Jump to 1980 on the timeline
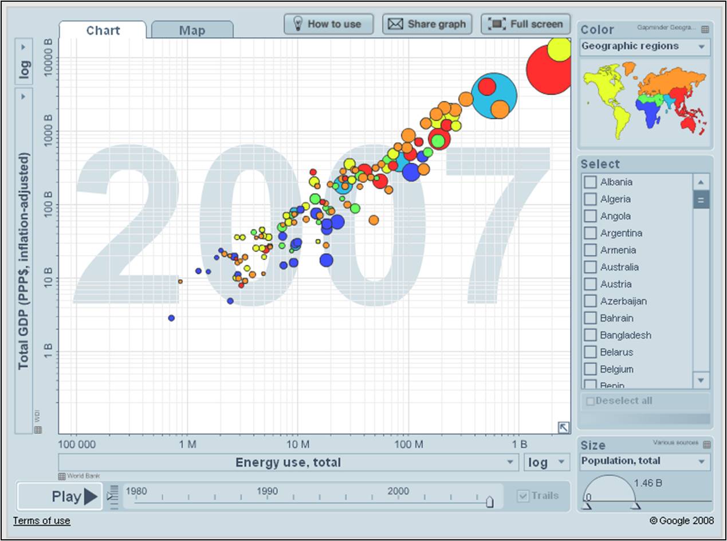 tap(136, 491)
